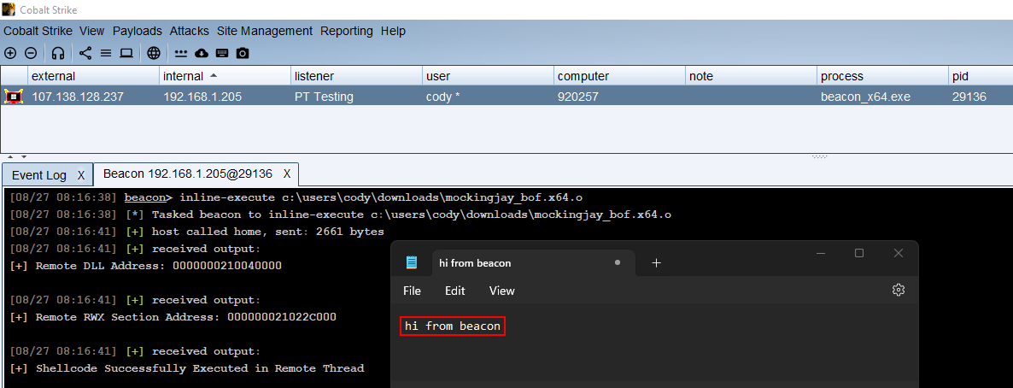Click the 'Remote RWX Section Address' output line
The width and height of the screenshot is (1013, 388).
point(173,317)
